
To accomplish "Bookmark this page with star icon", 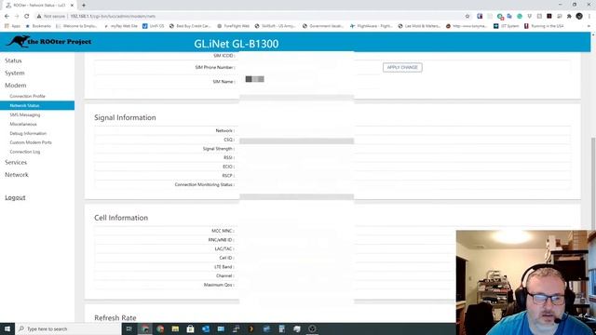I will (x=467, y=17).
